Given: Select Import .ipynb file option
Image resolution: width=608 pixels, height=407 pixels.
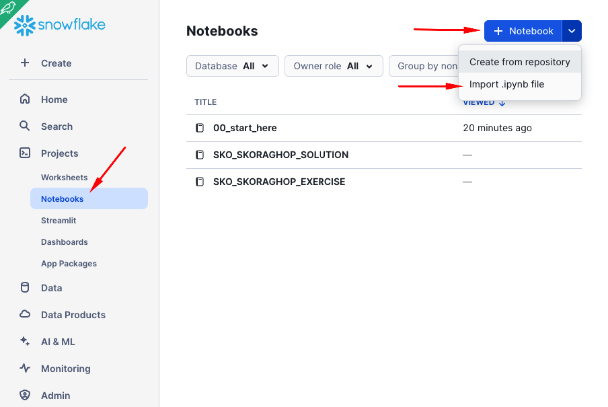Looking at the screenshot, I should (x=506, y=85).
